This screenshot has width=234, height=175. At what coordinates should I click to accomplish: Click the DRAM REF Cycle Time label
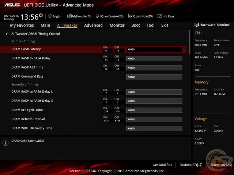click(x=27, y=110)
